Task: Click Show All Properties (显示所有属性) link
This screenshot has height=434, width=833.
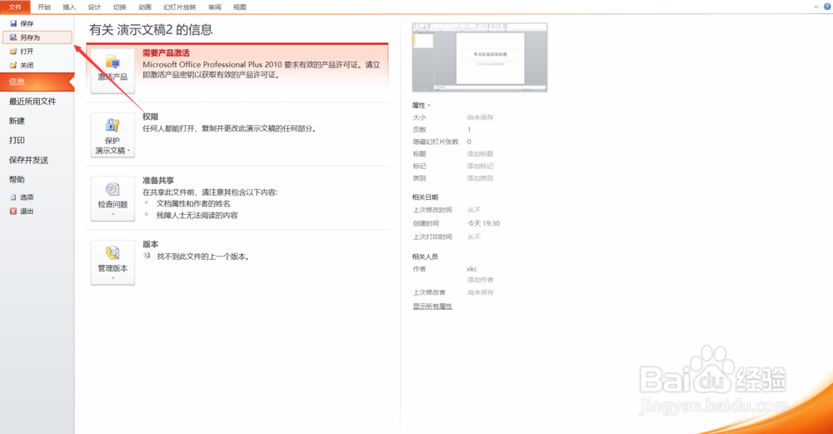Action: click(x=432, y=307)
